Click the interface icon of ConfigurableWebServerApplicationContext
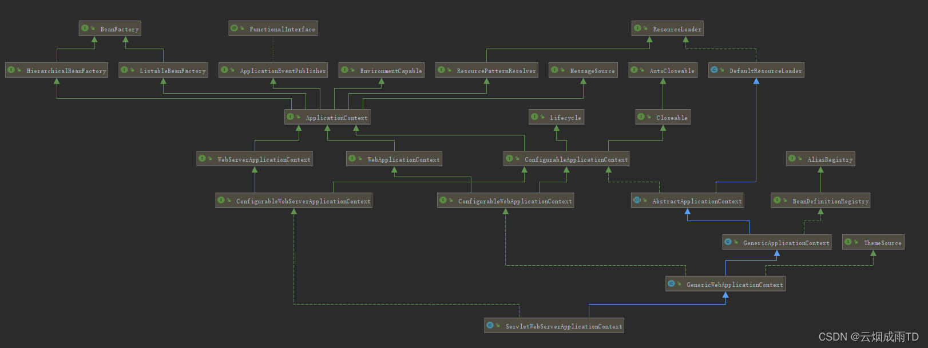 point(221,200)
